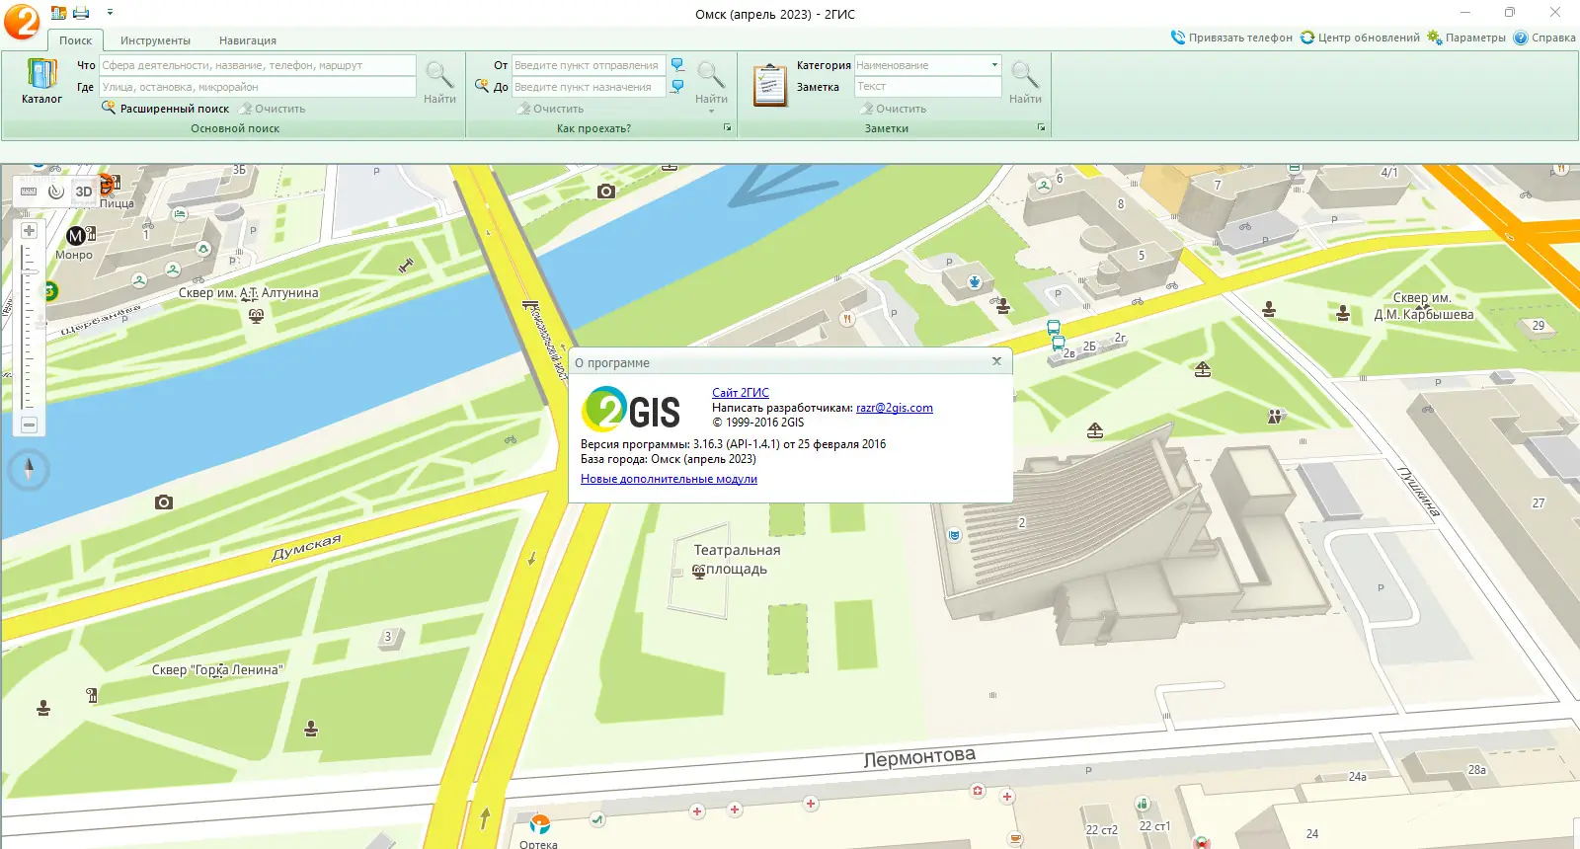Select the ruler measurement tool on map
This screenshot has height=849, width=1580.
click(29, 192)
